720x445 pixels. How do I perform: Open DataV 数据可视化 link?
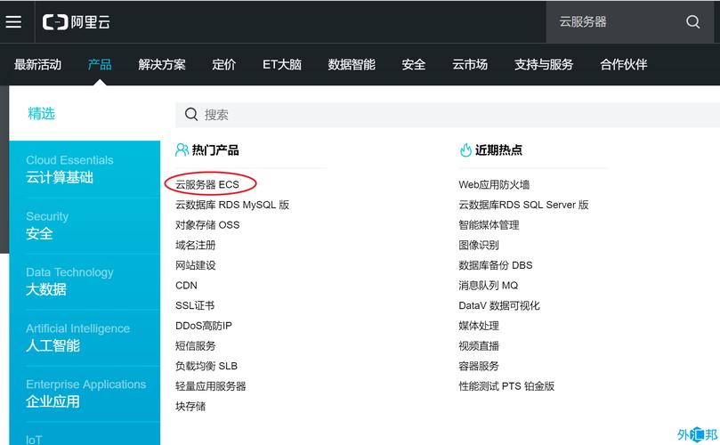(x=499, y=306)
